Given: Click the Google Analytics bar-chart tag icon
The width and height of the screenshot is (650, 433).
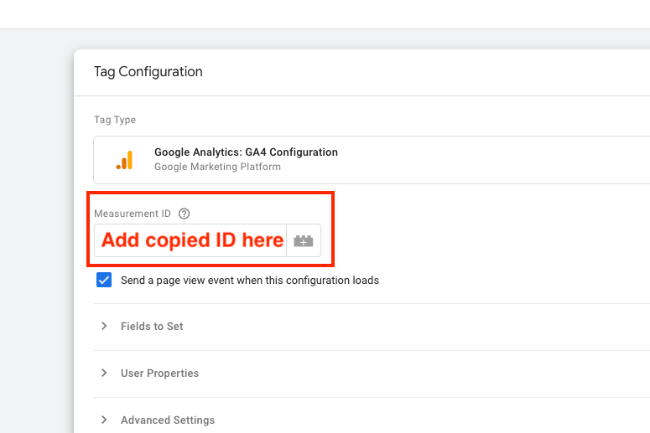Looking at the screenshot, I should click(124, 160).
